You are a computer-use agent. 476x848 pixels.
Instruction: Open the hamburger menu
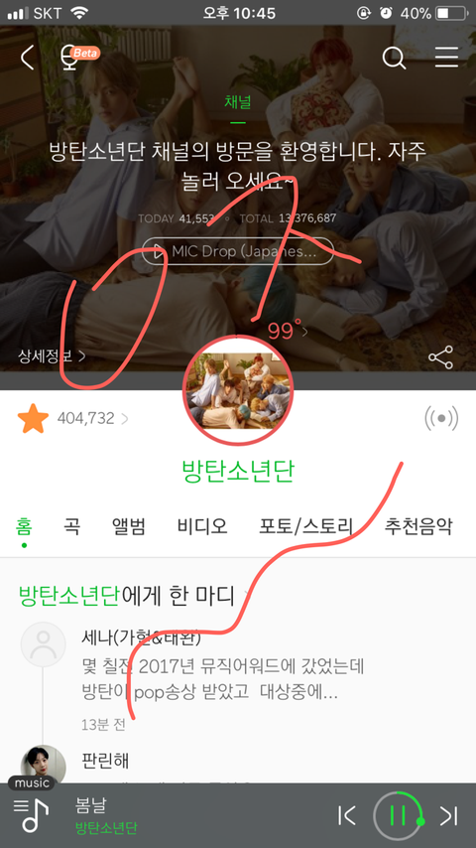click(x=446, y=58)
